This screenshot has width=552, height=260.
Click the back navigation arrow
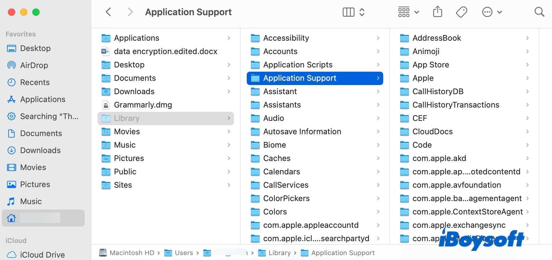coord(108,12)
